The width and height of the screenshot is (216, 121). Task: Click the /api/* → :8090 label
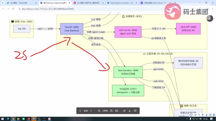coord(45,29)
